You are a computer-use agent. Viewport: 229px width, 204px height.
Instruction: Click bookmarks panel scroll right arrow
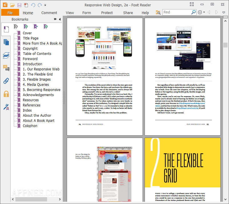[x=60, y=199]
